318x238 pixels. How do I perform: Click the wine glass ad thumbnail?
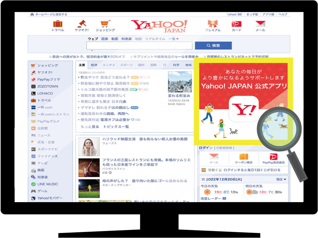(x=89, y=168)
